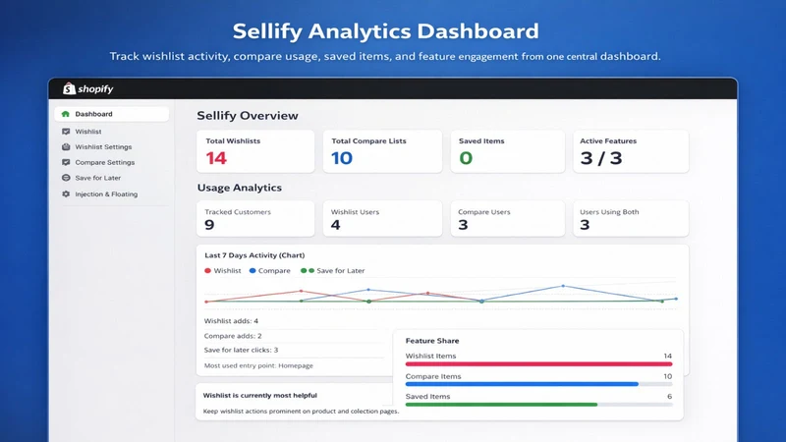Viewport: 786px width, 442px height.
Task: Click the "Compare adds: 2" text
Action: 233,336
